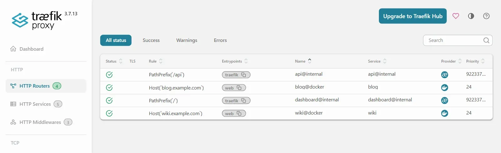Image resolution: width=501 pixels, height=153 pixels.
Task: Open HTTP Services in sidebar
Action: [46, 104]
